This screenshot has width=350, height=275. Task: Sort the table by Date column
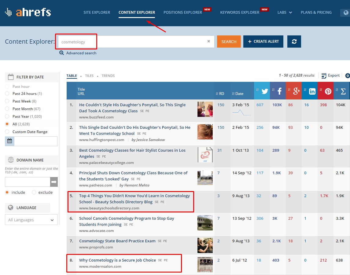[238, 94]
